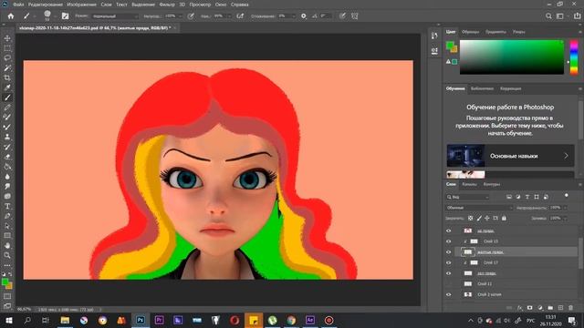Switch to the Библиотеки tab

[482, 89]
